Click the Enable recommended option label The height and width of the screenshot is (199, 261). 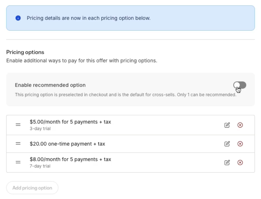point(50,85)
